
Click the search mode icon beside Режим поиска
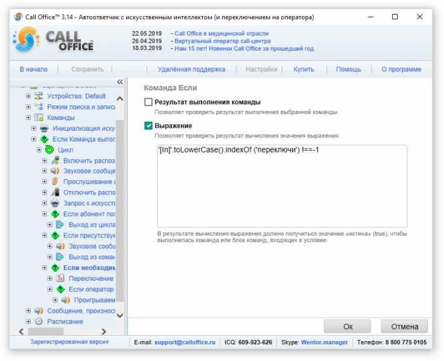pyautogui.click(x=39, y=107)
